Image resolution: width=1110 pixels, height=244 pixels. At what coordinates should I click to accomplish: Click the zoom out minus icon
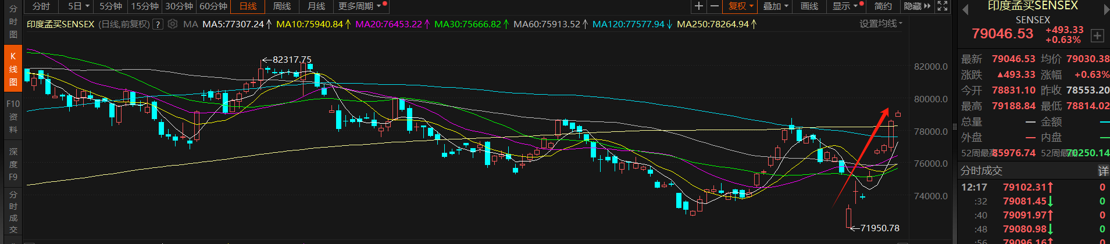pyautogui.click(x=715, y=6)
